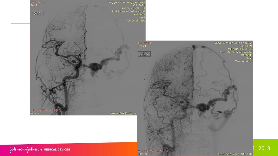278x156 pixels.
Task: Click 'Im: 19/33' on the right image
Action: (x=144, y=43)
